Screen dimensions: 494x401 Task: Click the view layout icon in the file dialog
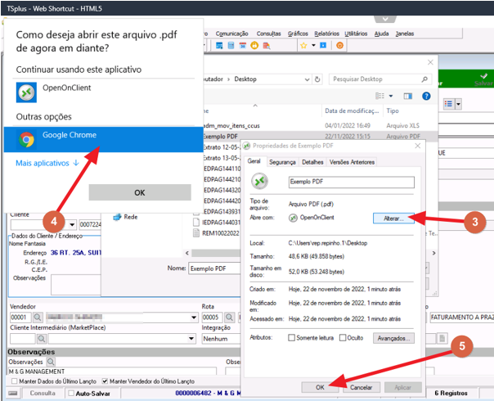(380, 96)
